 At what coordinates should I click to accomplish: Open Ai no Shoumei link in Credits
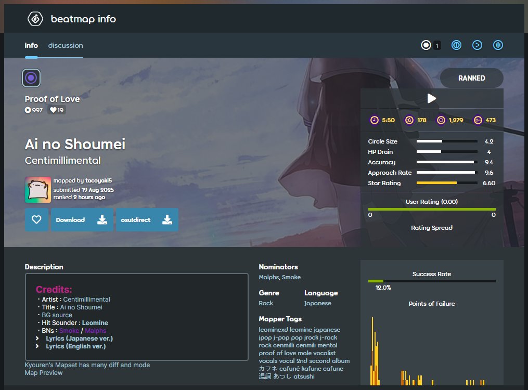(81, 307)
